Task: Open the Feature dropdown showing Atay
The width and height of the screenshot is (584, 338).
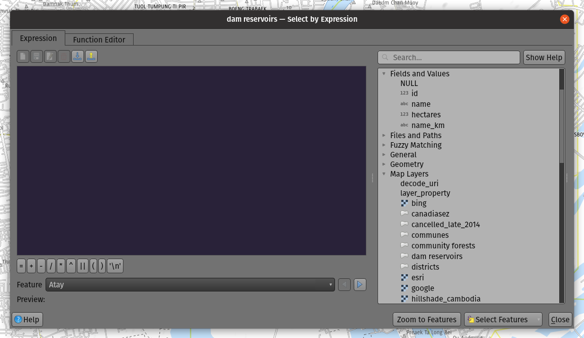Action: (190, 285)
